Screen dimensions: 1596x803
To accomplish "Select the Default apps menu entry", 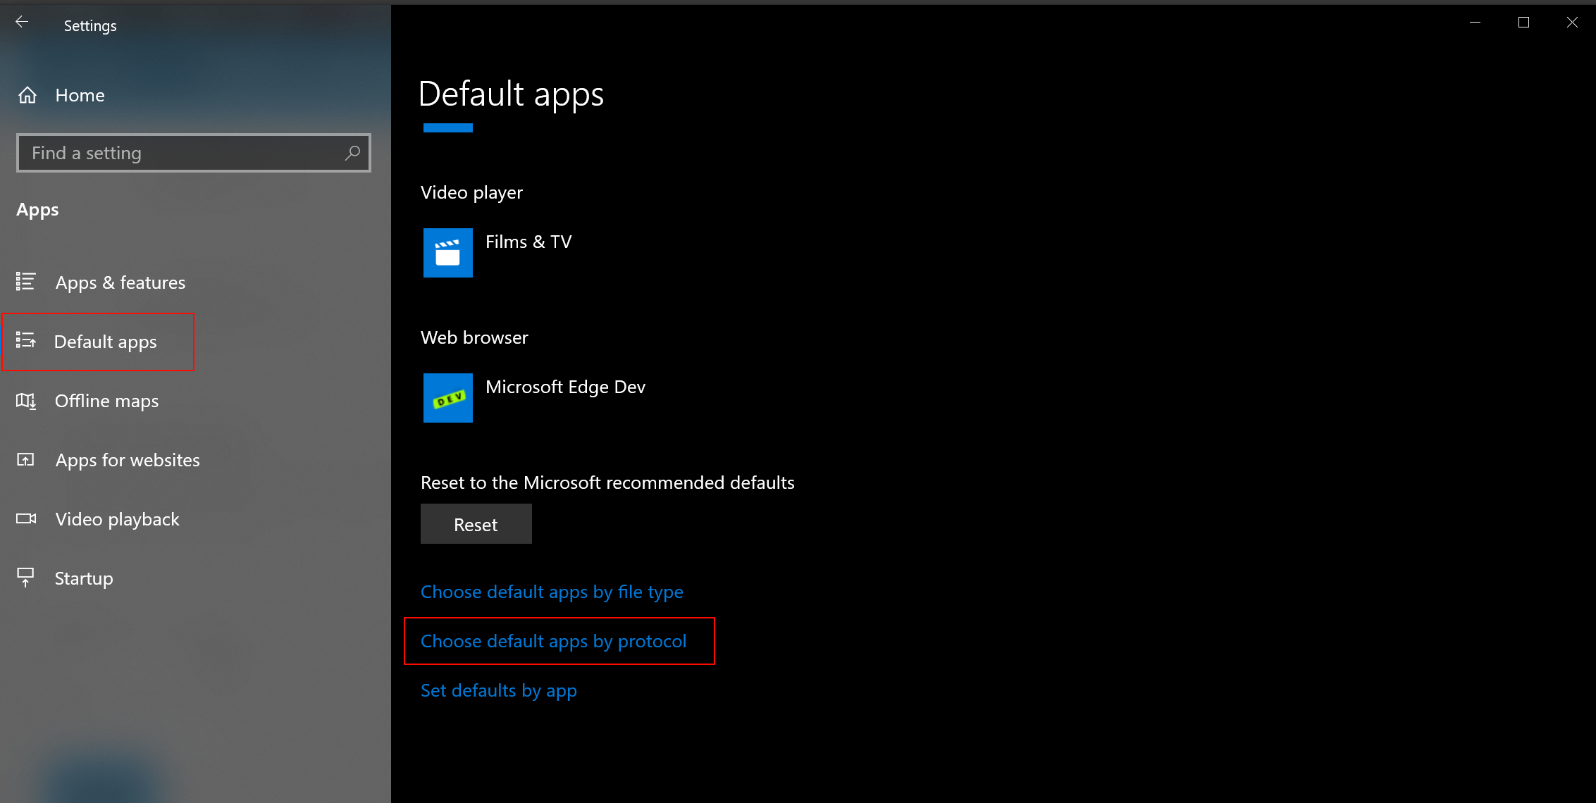I will coord(106,341).
